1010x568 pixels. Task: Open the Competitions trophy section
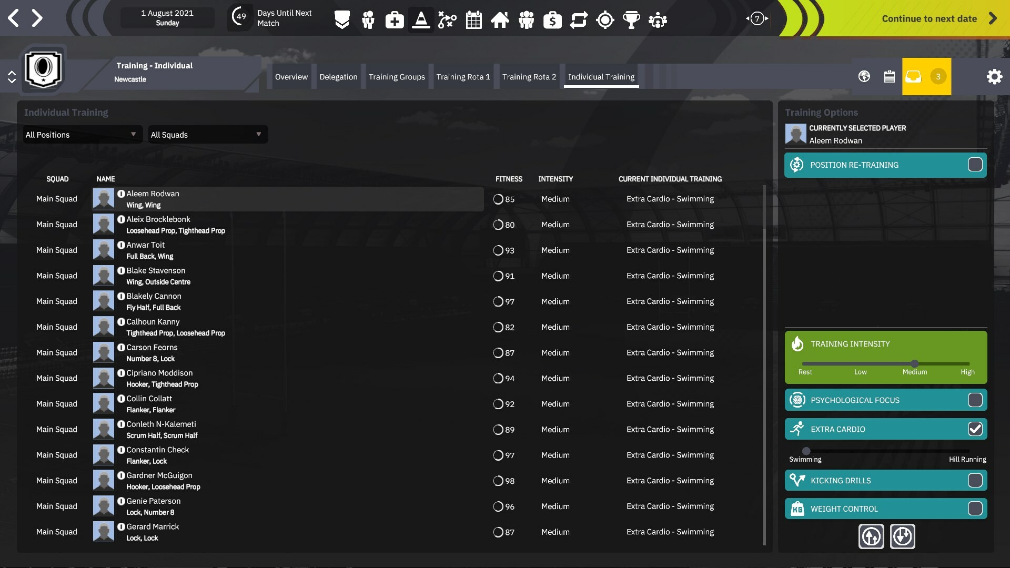tap(632, 20)
